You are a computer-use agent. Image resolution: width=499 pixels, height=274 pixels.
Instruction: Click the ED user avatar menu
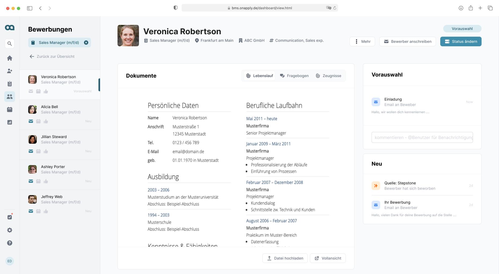(x=10, y=261)
